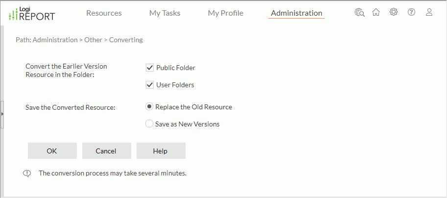Open the help question mark icon
This screenshot has height=198, width=447.
pos(411,12)
